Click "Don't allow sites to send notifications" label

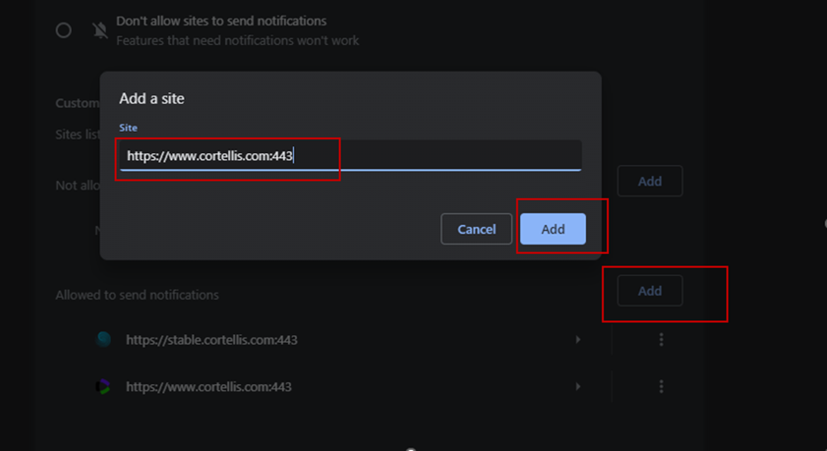point(221,21)
